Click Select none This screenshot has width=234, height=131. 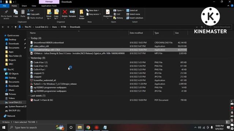coord(133,14)
